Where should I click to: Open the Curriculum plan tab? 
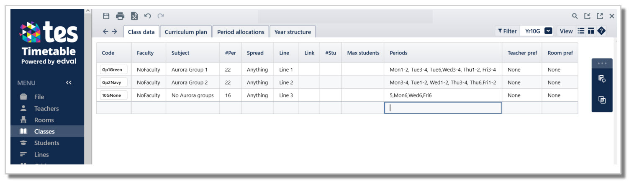[x=186, y=32]
